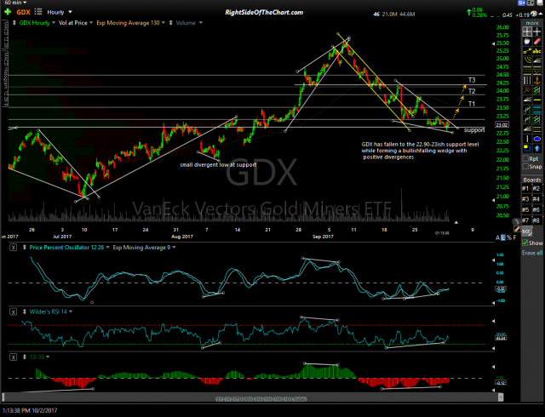This screenshot has height=417, width=545.
Task: Switch to drawing board #1
Action: [x=526, y=188]
